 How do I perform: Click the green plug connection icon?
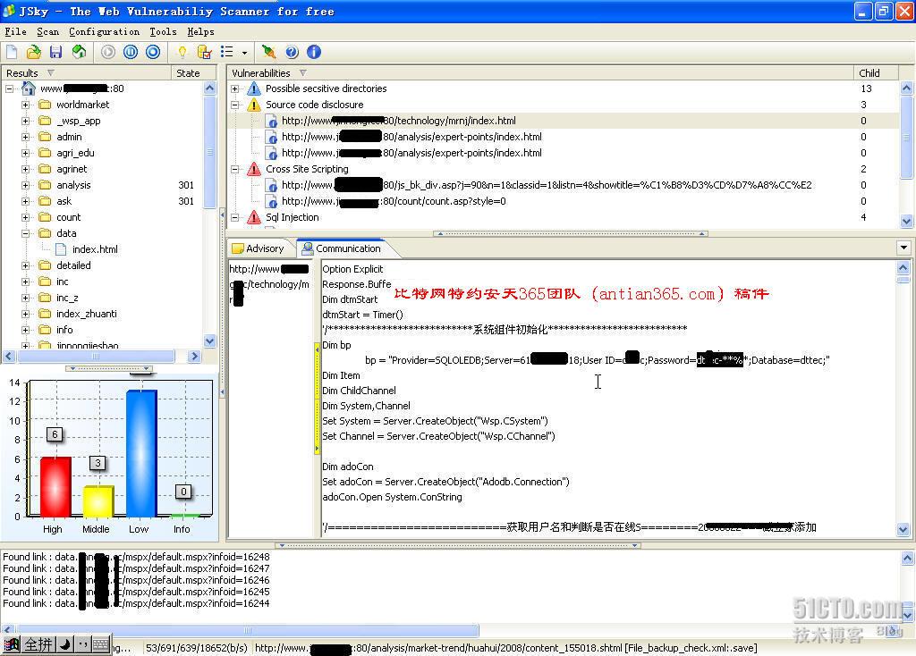click(268, 52)
